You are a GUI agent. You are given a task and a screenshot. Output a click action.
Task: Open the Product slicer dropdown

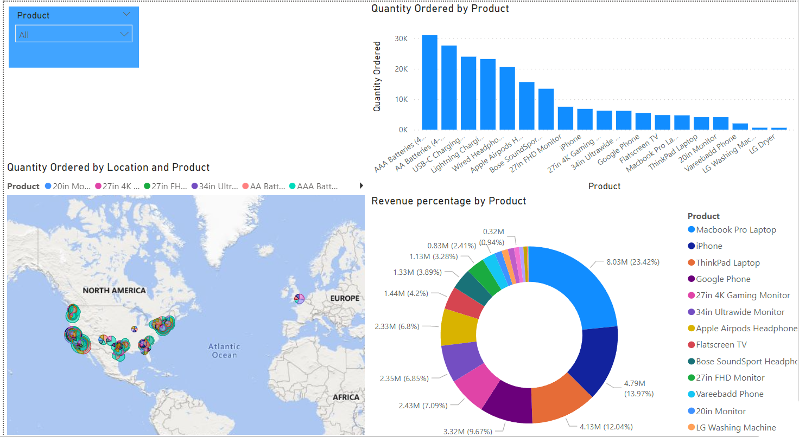(126, 14)
